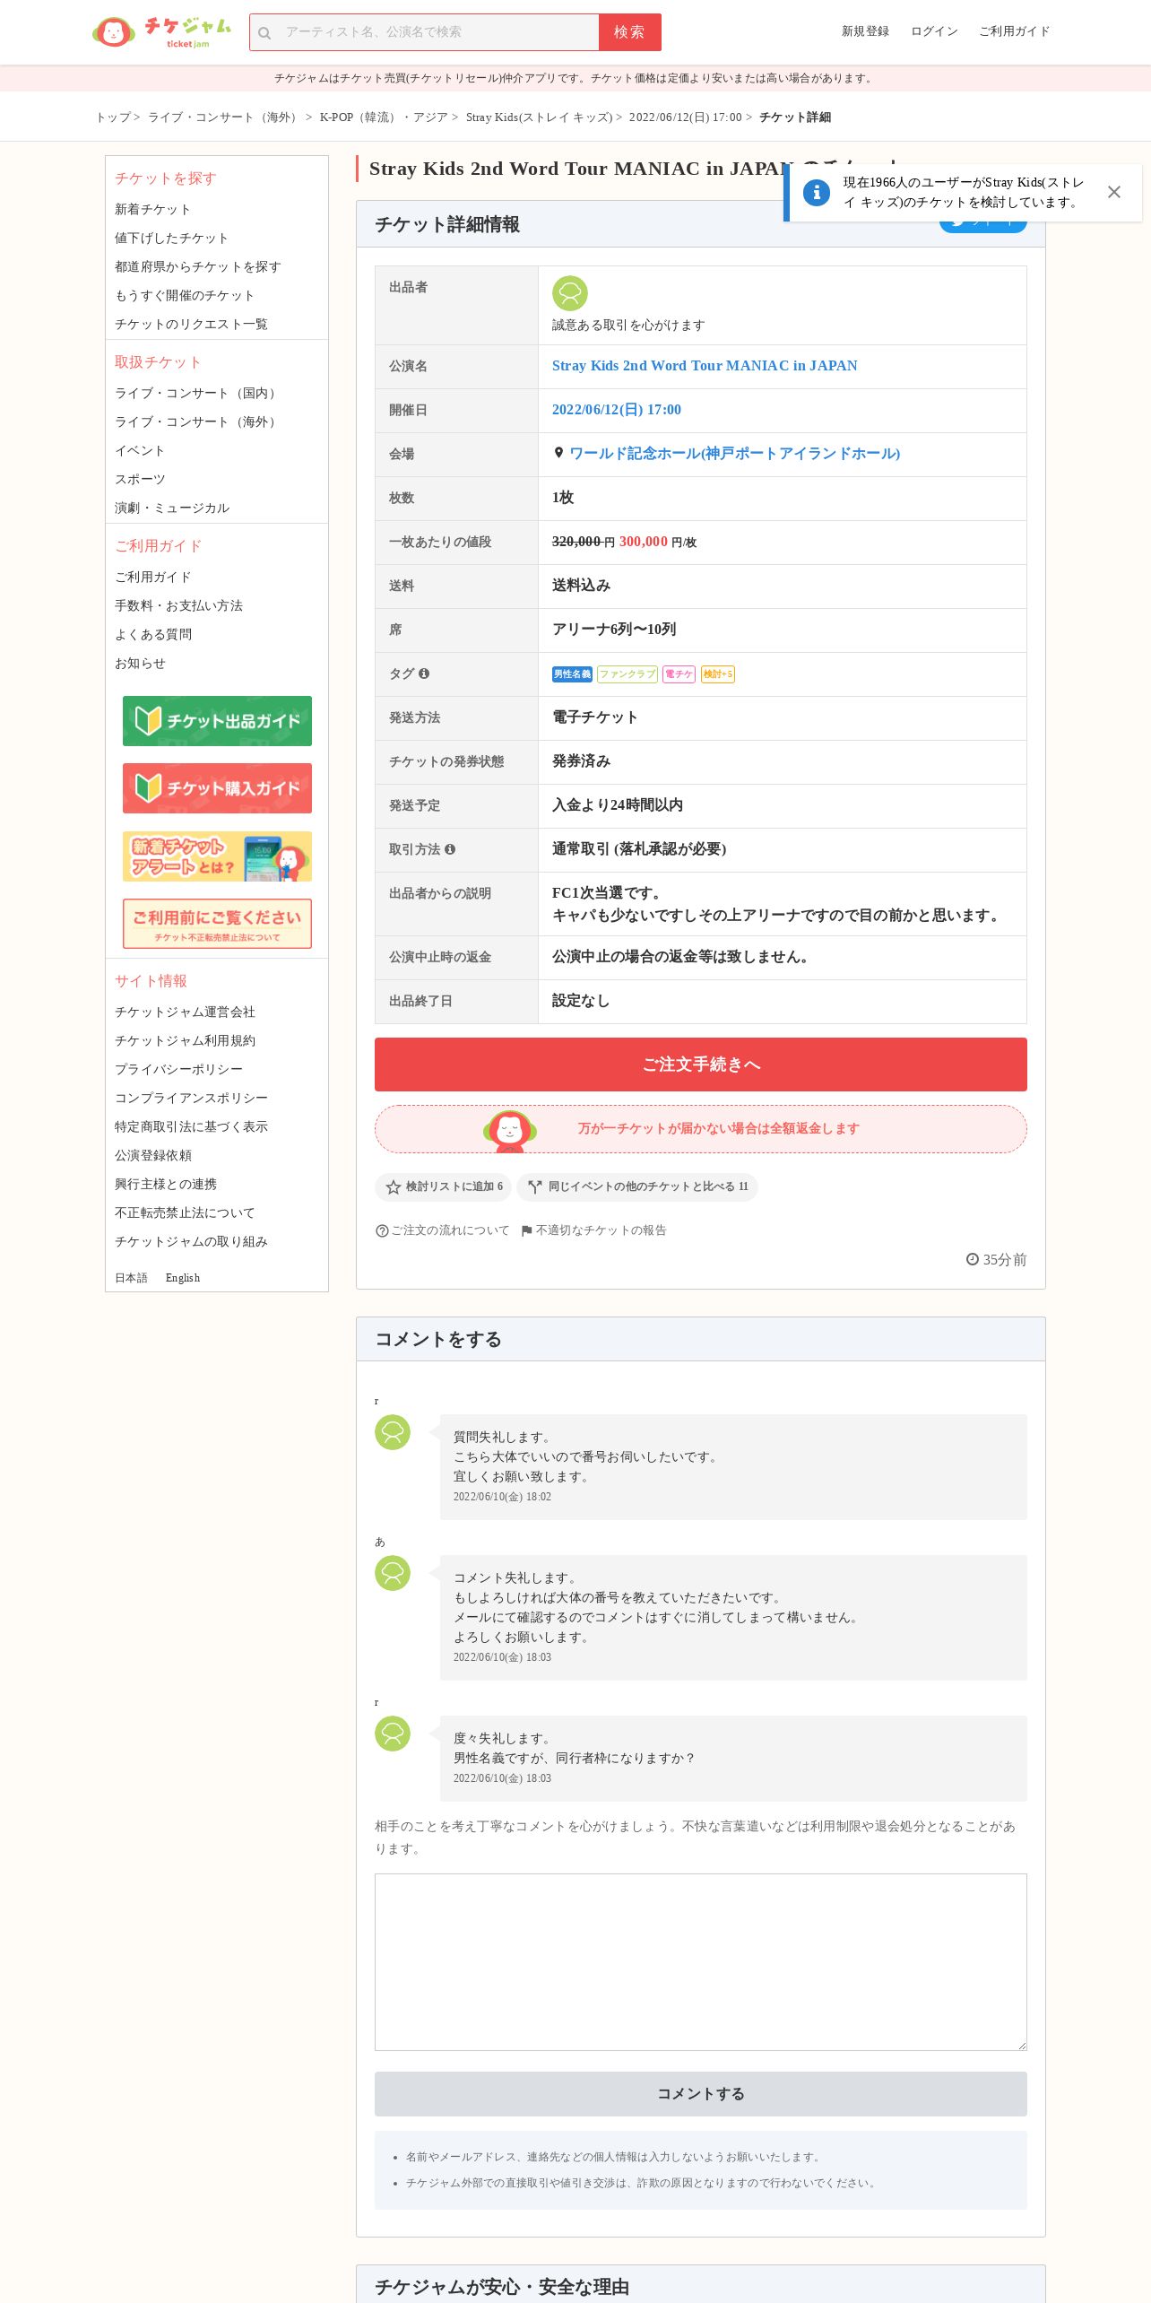Open 新着チケット in sidebar

[x=152, y=210]
